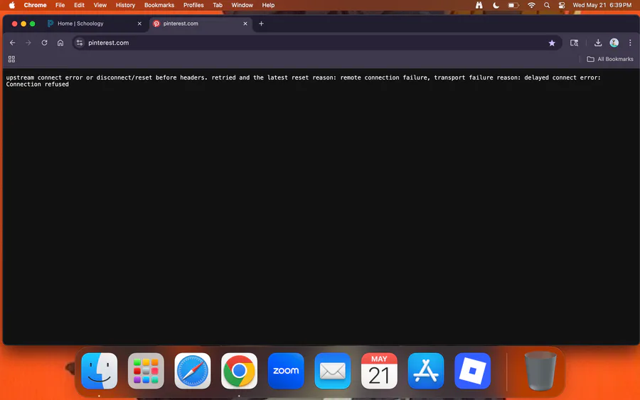The image size is (640, 400).
Task: Open the History menu
Action: (125, 5)
